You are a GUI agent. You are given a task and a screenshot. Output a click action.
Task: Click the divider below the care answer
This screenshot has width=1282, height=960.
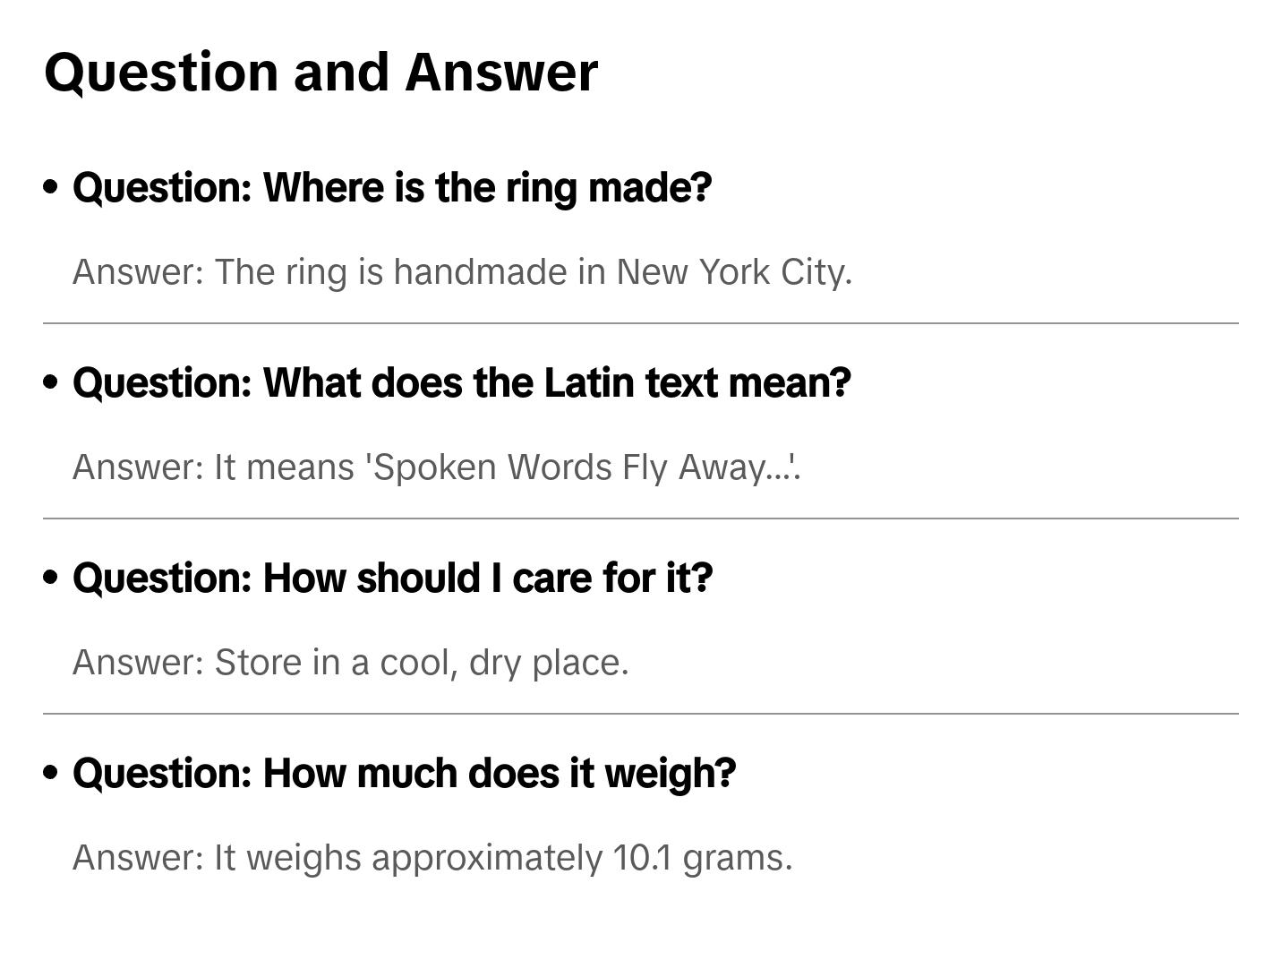(x=641, y=714)
